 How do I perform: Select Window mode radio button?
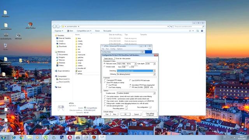tap(105, 67)
